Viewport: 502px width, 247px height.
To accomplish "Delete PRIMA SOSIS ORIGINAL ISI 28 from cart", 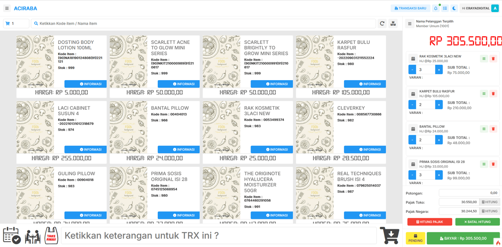I will (493, 164).
